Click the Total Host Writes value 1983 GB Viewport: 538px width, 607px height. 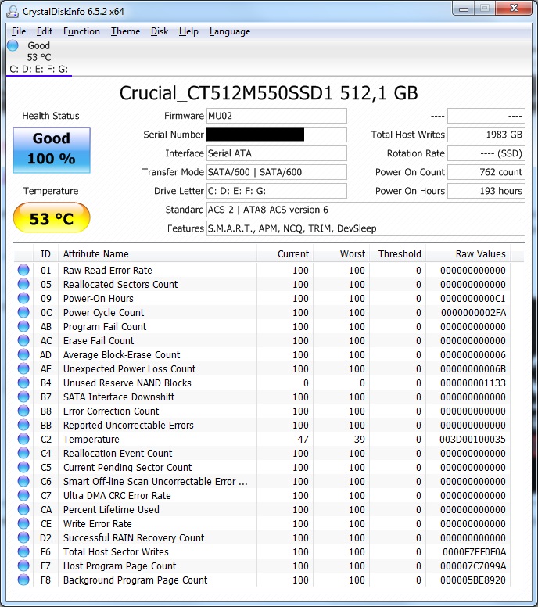[486, 135]
